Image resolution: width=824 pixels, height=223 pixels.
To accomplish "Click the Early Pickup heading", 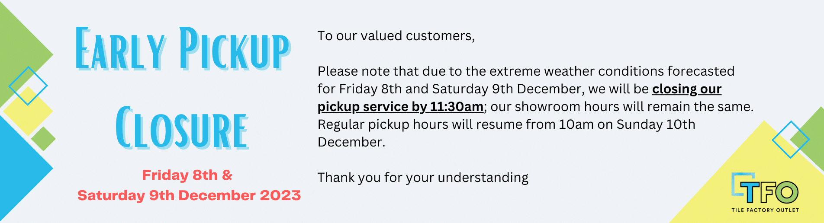I will (x=183, y=48).
